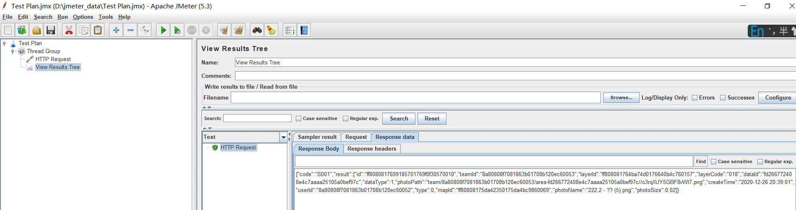Click the Configure button
This screenshot has width=796, height=210.
[x=778, y=98]
